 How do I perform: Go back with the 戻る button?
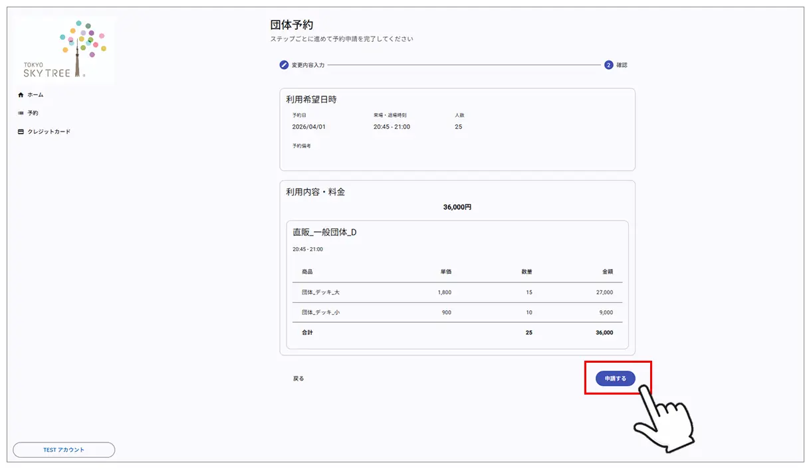pos(298,379)
